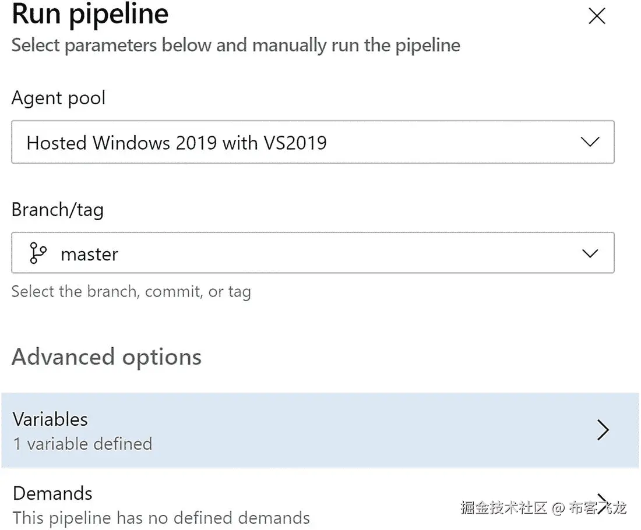Click the "Select the branch, commit, or tag" hint
This screenshot has width=641, height=530.
(131, 291)
